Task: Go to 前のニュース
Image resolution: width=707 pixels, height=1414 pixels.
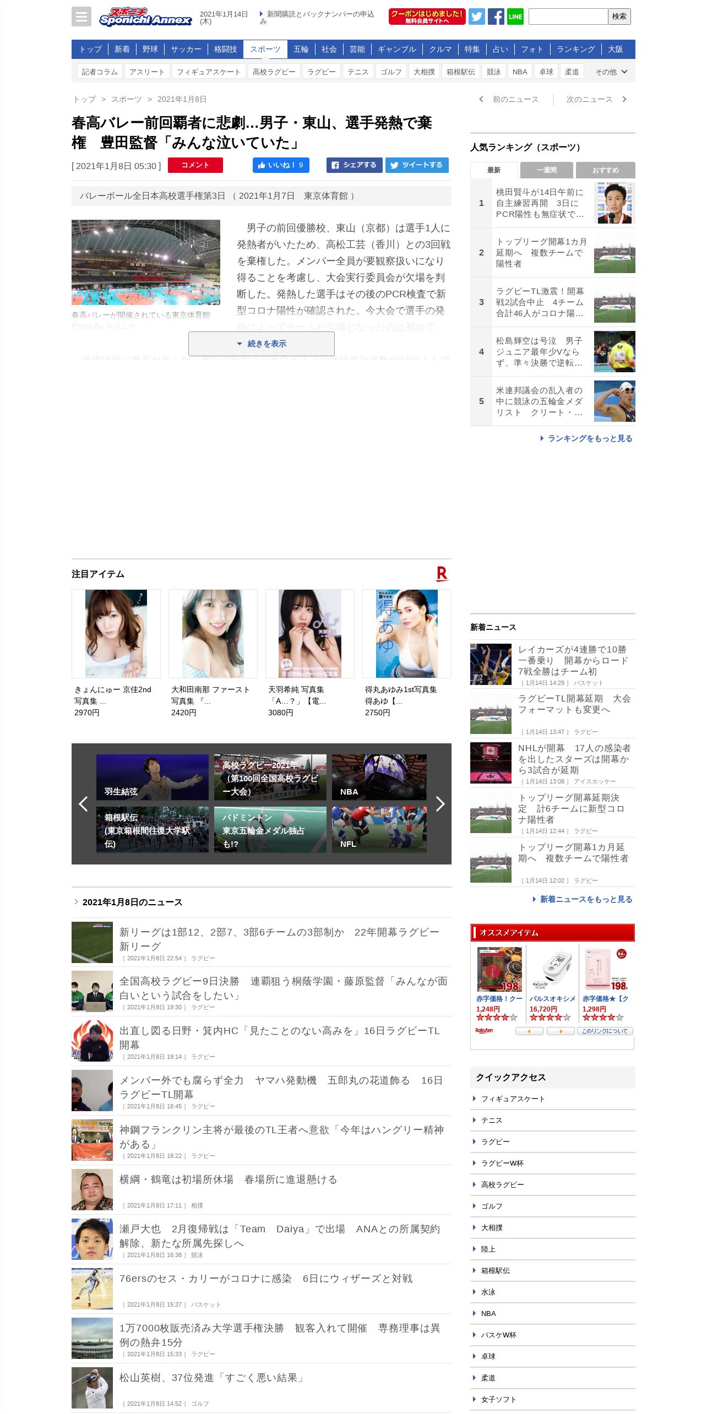Action: click(509, 99)
